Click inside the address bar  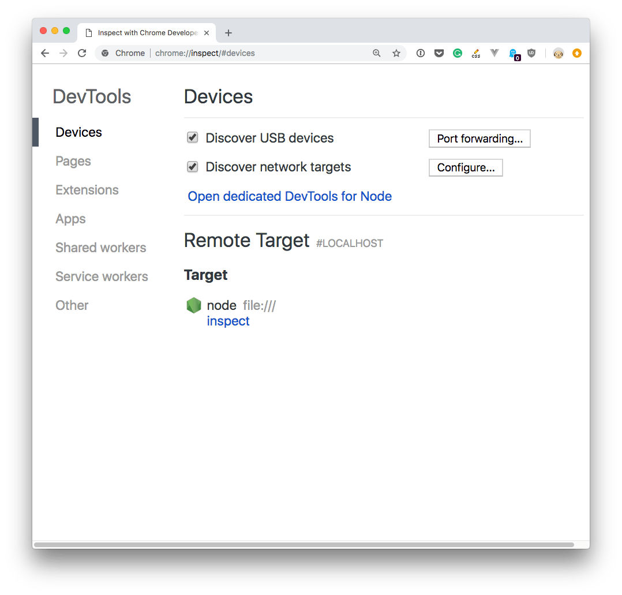pyautogui.click(x=231, y=53)
